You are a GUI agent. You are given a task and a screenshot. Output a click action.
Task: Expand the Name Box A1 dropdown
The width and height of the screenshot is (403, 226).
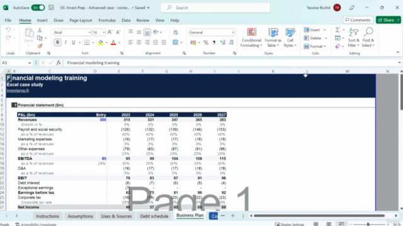pyautogui.click(x=30, y=63)
